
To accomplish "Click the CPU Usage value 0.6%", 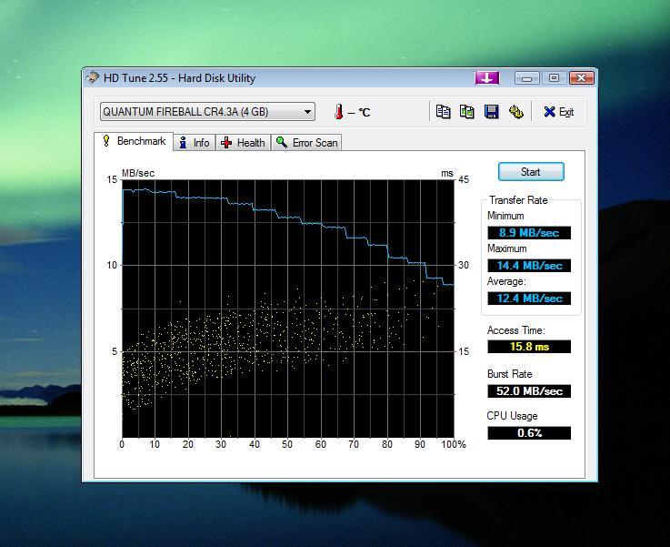I will click(529, 433).
